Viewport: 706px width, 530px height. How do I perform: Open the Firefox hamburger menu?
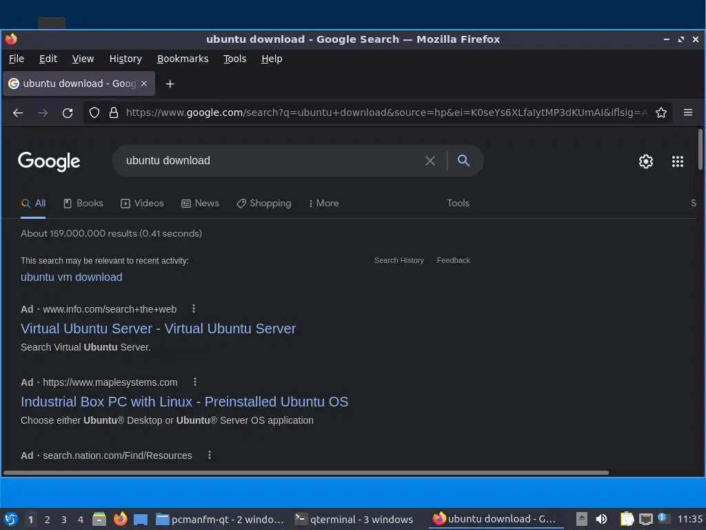[x=687, y=112]
